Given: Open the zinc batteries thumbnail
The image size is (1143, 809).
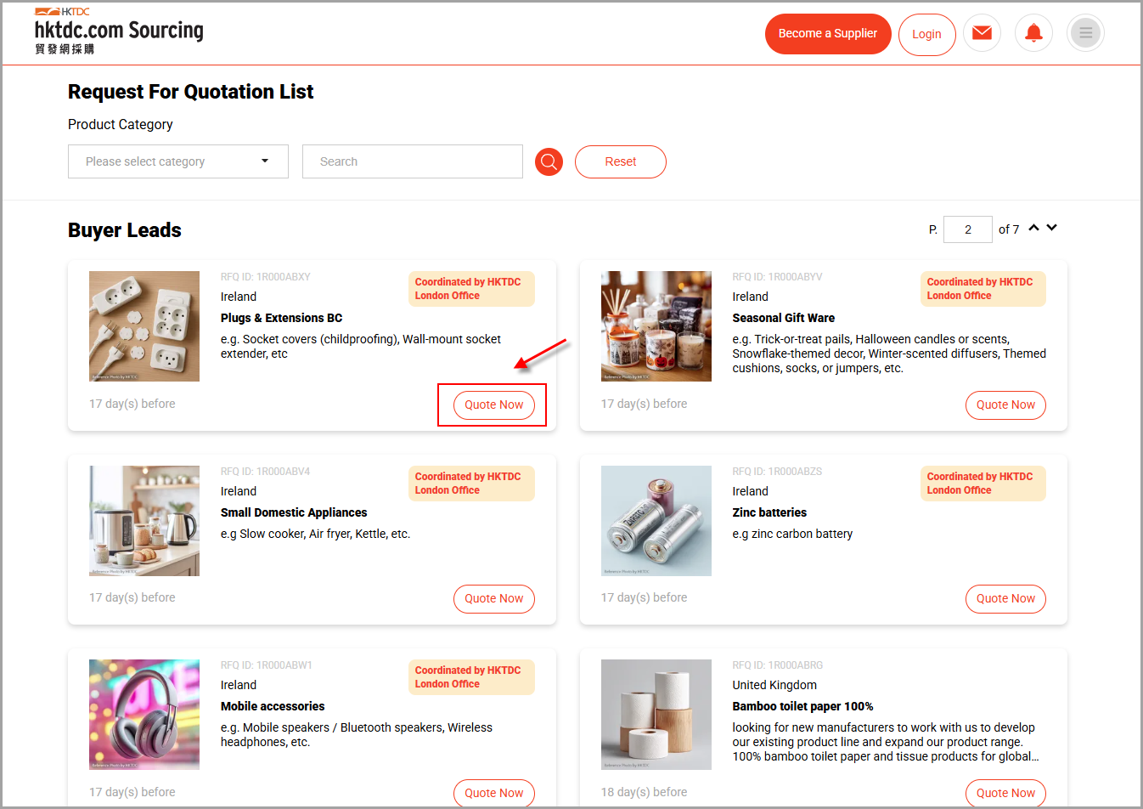Looking at the screenshot, I should coord(656,521).
